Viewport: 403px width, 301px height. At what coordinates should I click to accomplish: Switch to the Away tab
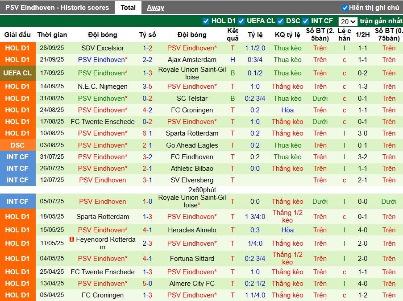[155, 8]
